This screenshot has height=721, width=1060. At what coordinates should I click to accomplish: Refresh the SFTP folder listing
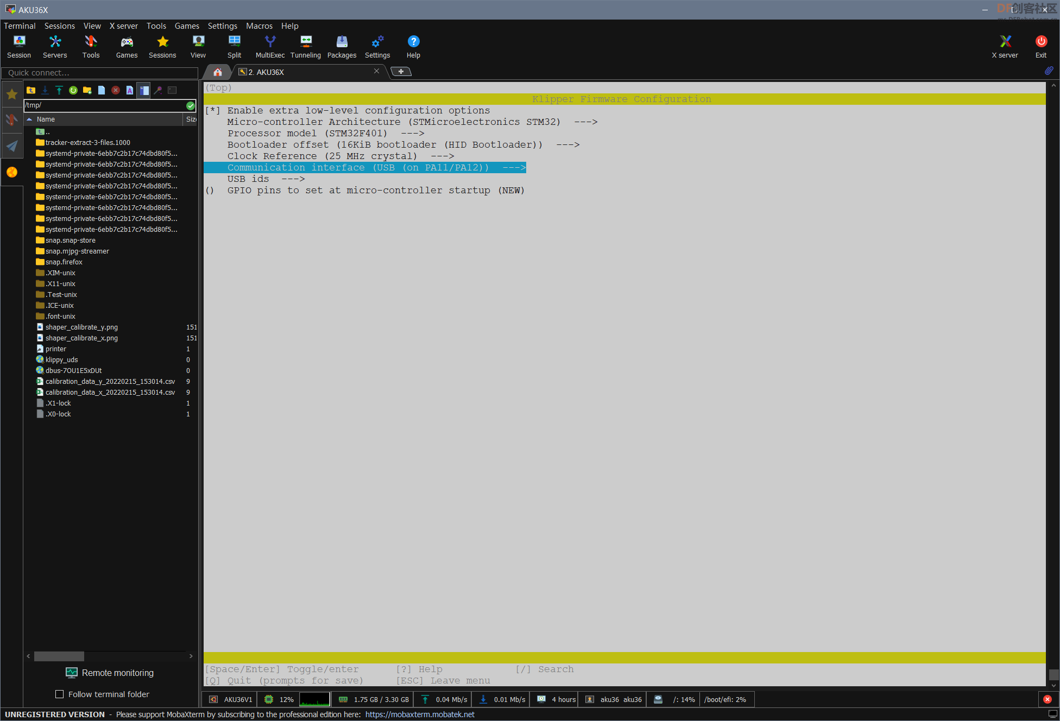tap(73, 90)
